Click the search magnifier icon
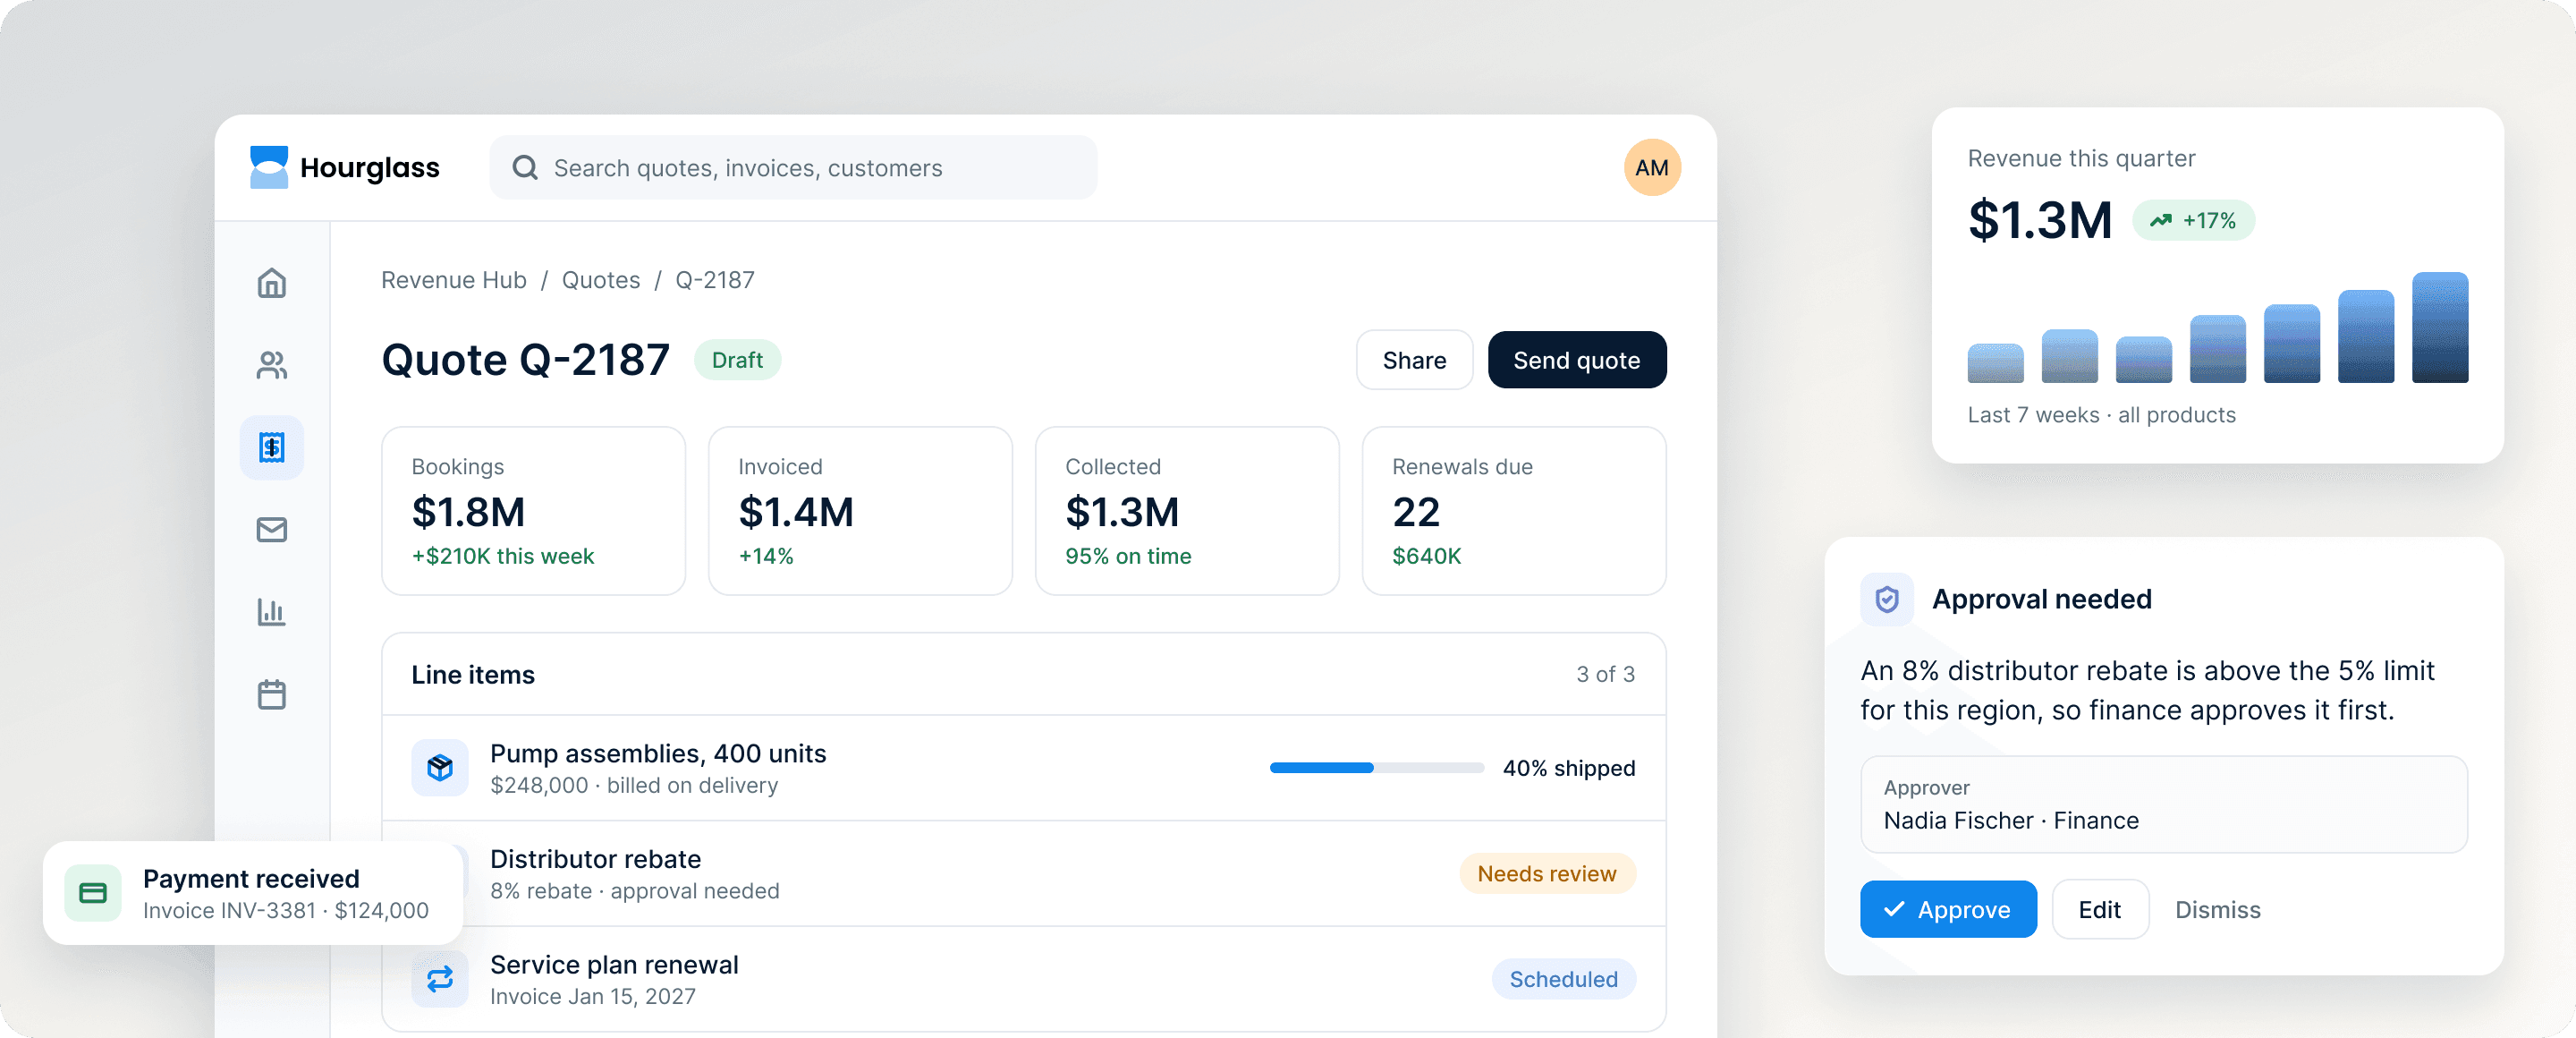 (525, 167)
